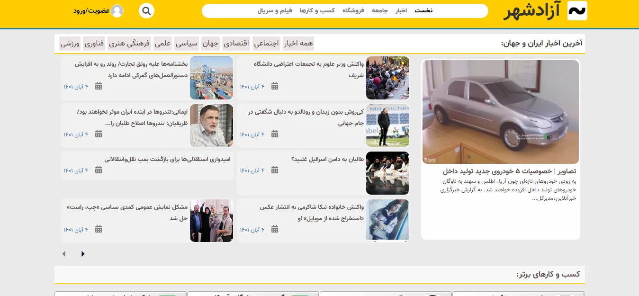Click calendar icon on Esteghlal transfer article
The height and width of the screenshot is (296, 639).
(99, 170)
